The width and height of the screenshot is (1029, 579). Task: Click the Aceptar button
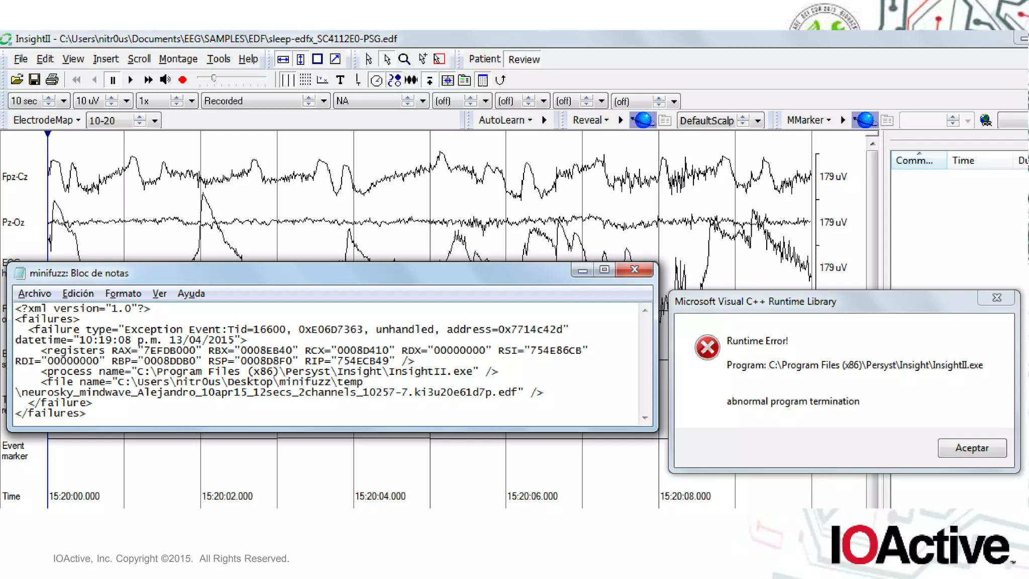click(x=971, y=448)
